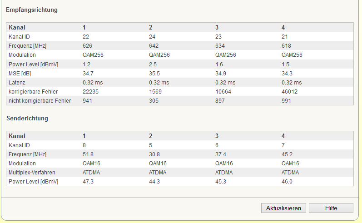Screen dimensions: 362x223
Task: Select the 626 MHz frequency cell
Action: [x=88, y=46]
